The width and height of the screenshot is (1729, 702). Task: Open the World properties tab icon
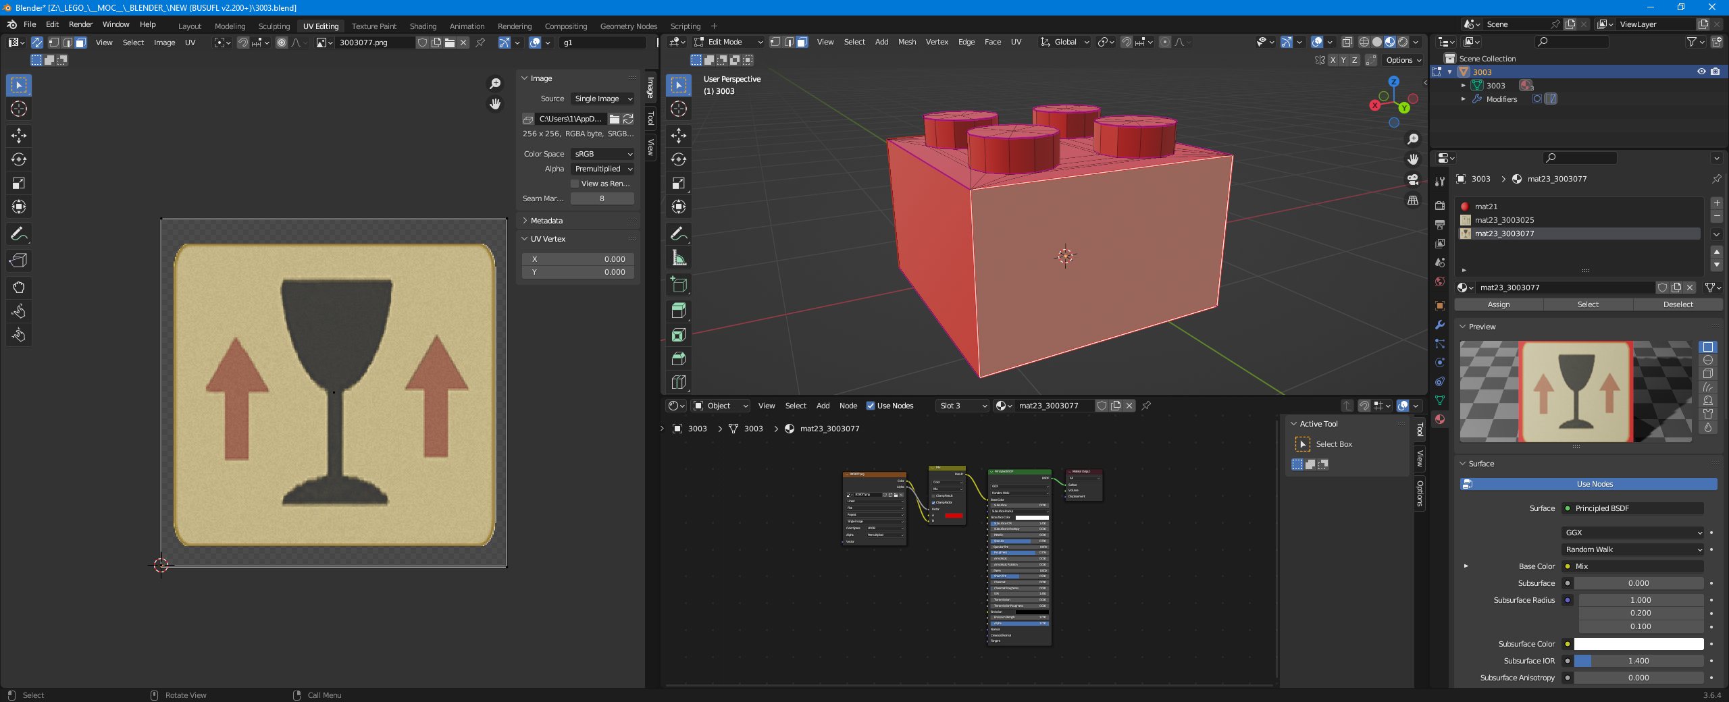click(1440, 281)
